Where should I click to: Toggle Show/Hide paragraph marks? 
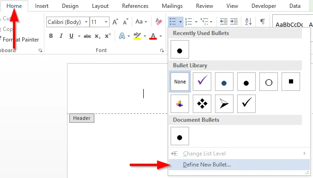[x=263, y=21]
